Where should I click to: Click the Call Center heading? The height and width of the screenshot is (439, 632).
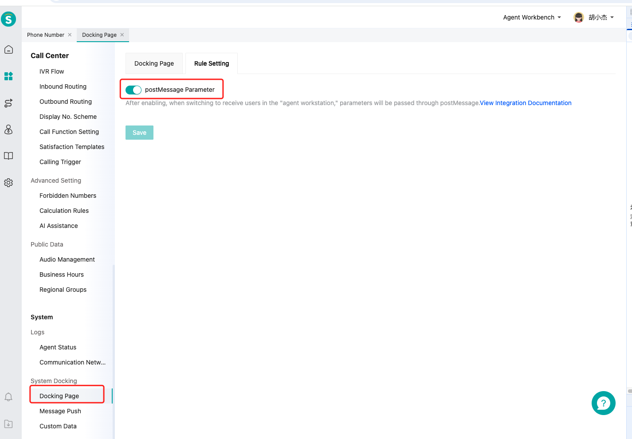[50, 55]
